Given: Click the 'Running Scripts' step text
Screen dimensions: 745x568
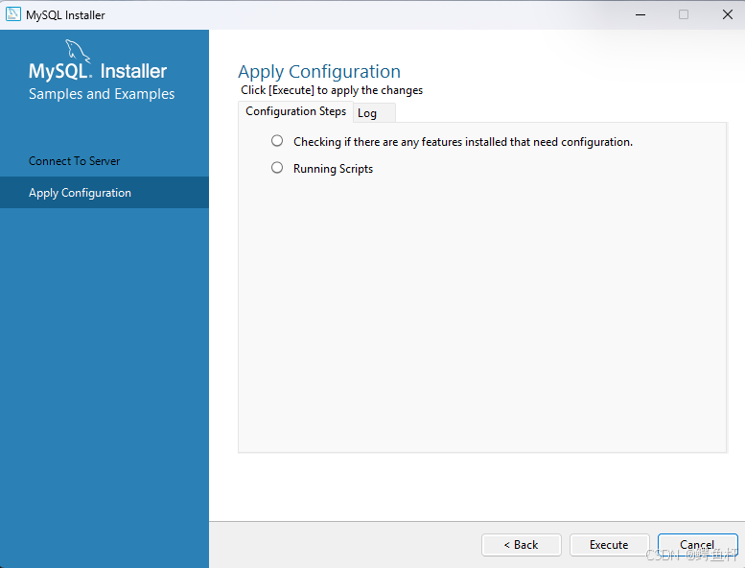Looking at the screenshot, I should pyautogui.click(x=333, y=169).
